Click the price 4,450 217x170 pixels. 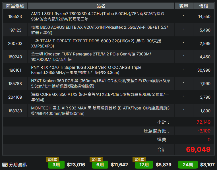tap(205, 57)
